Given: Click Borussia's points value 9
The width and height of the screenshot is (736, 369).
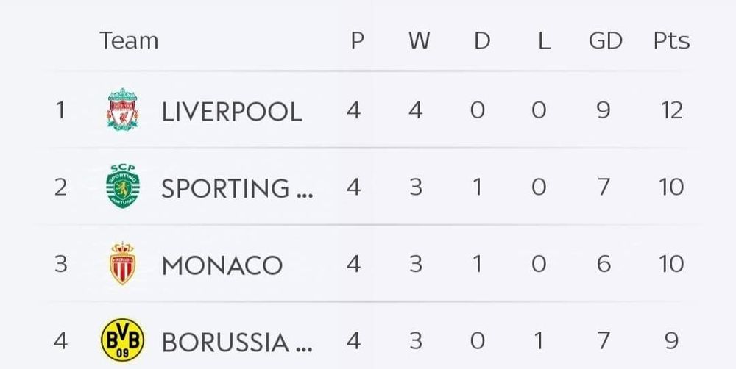Looking at the screenshot, I should pos(671,340).
